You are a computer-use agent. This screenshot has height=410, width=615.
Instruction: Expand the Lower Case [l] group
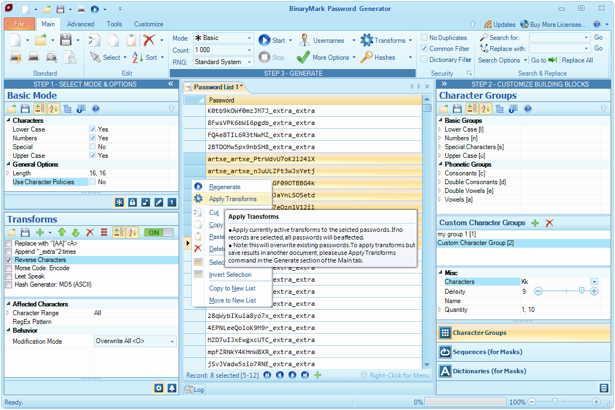(x=440, y=129)
